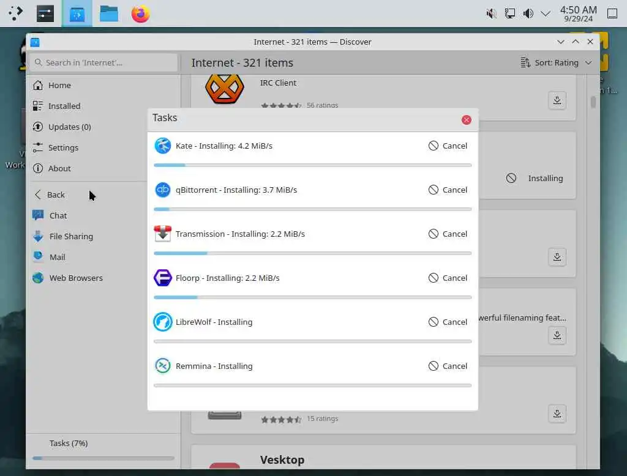Click the Search in 'Internet' field
Screen dimensions: 627x476
coord(103,62)
